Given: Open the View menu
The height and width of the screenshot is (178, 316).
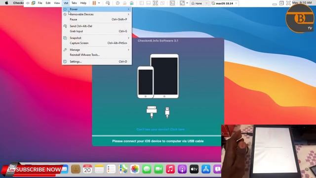Looking at the screenshot, I should [x=57, y=3].
